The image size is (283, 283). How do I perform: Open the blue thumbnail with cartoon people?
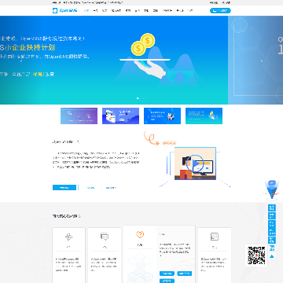tap(162, 116)
